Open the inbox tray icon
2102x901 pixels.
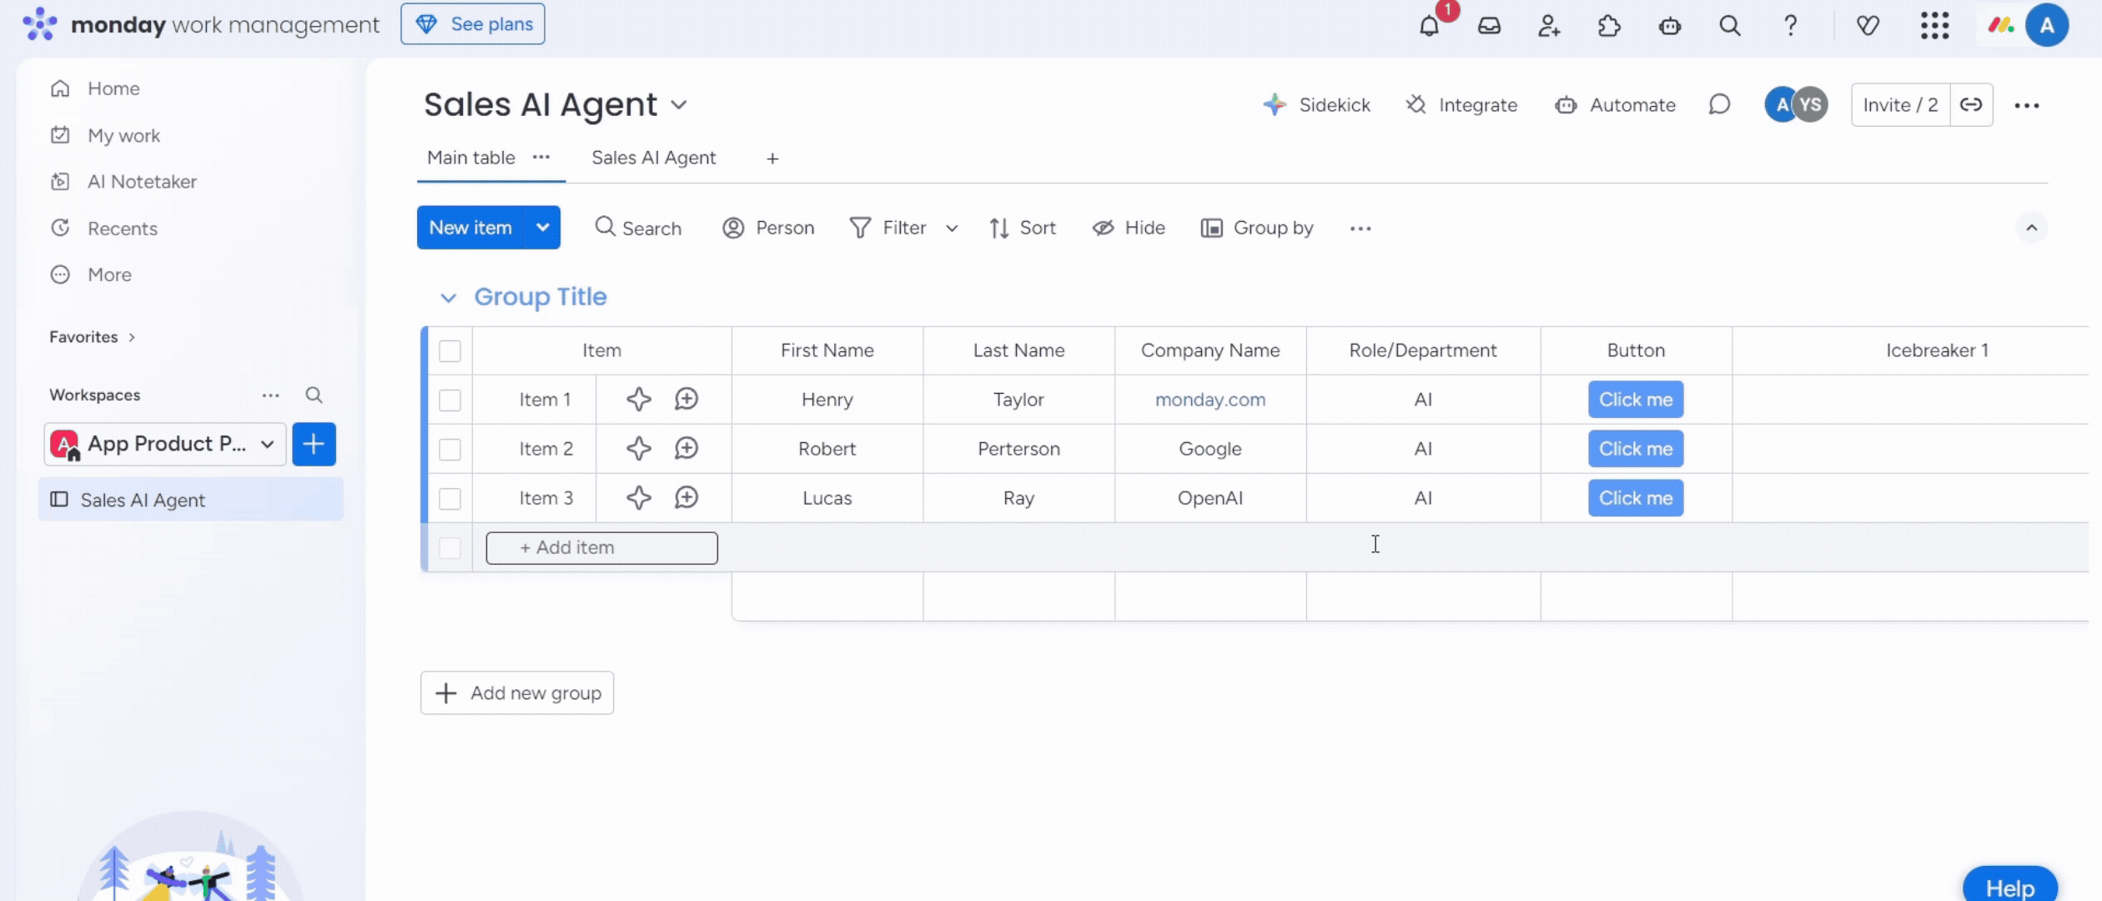pos(1489,26)
